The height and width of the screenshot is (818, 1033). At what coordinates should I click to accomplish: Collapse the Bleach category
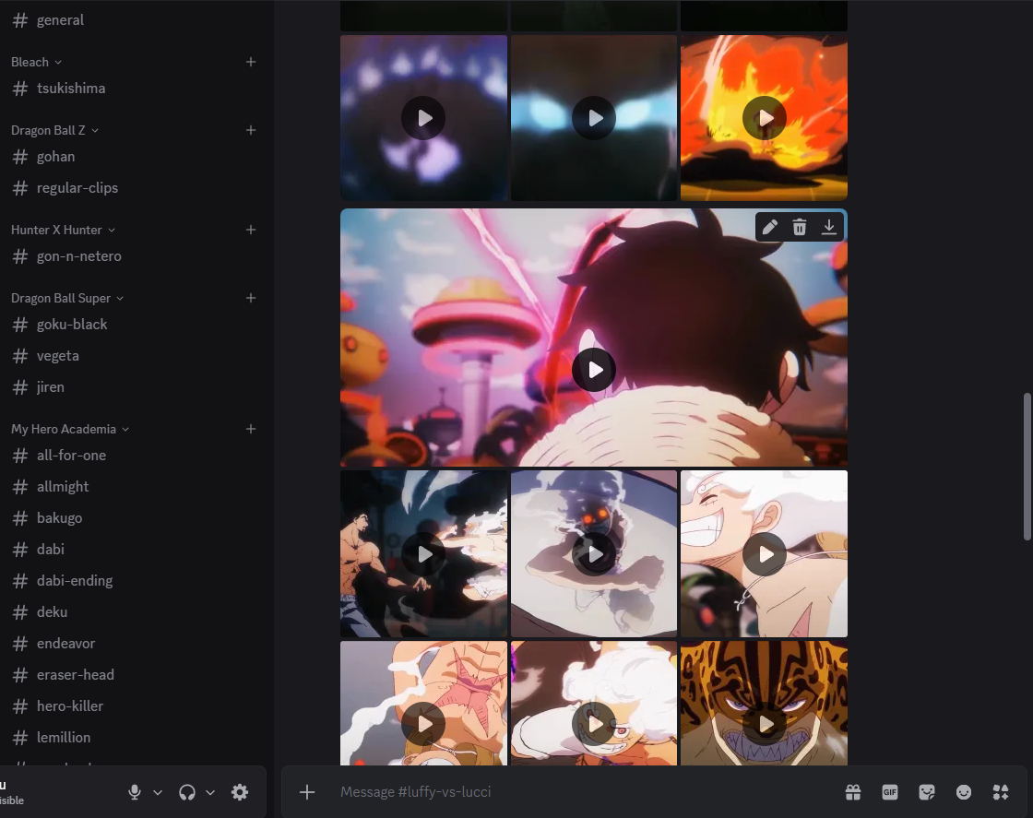point(36,62)
